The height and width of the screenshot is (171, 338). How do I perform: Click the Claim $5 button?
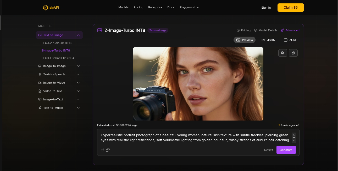(291, 8)
